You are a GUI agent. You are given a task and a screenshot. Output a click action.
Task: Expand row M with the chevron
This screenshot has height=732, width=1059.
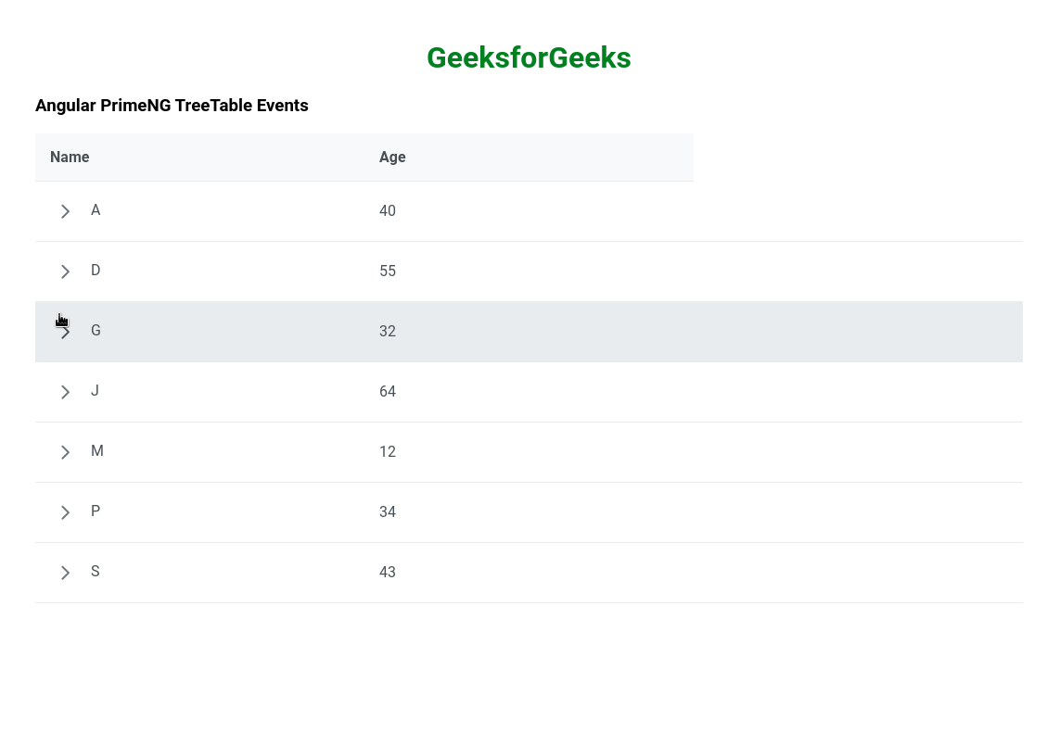(65, 452)
